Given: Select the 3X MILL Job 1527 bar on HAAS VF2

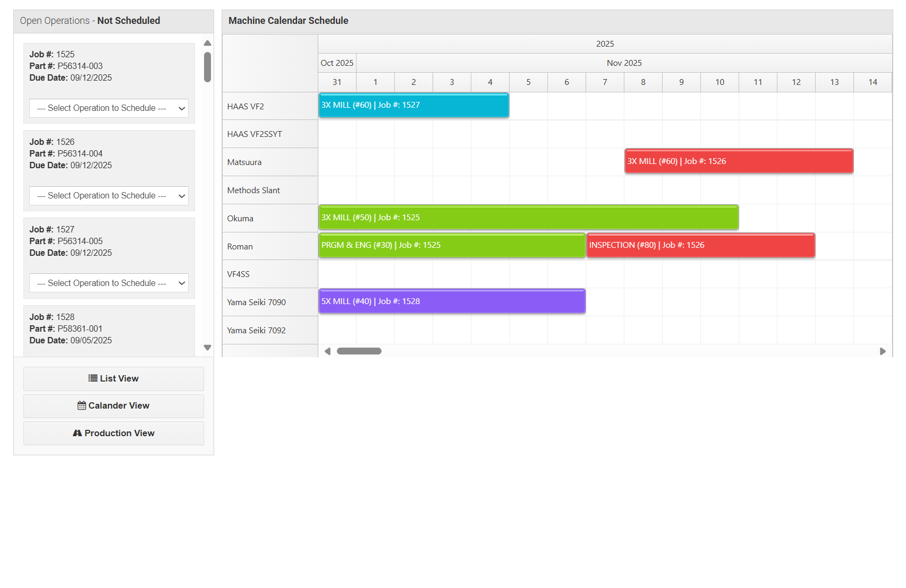Looking at the screenshot, I should [413, 105].
